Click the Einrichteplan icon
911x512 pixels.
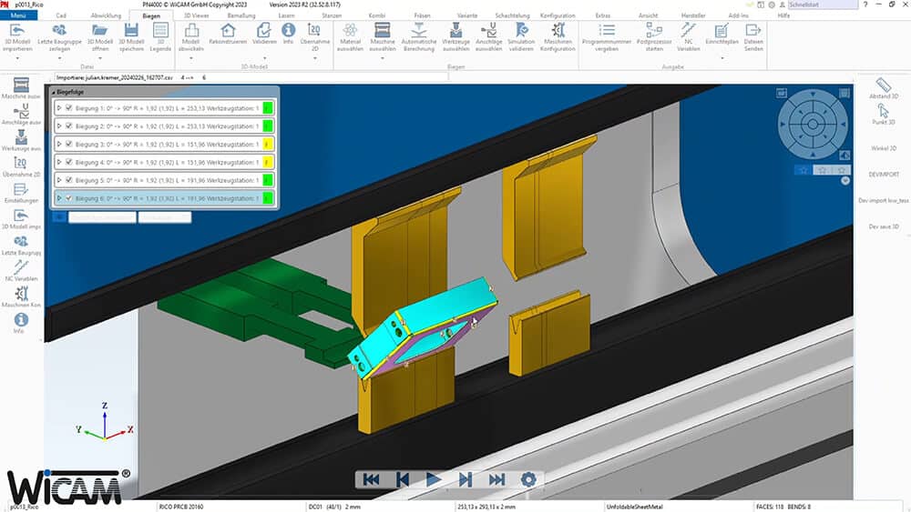point(722,30)
